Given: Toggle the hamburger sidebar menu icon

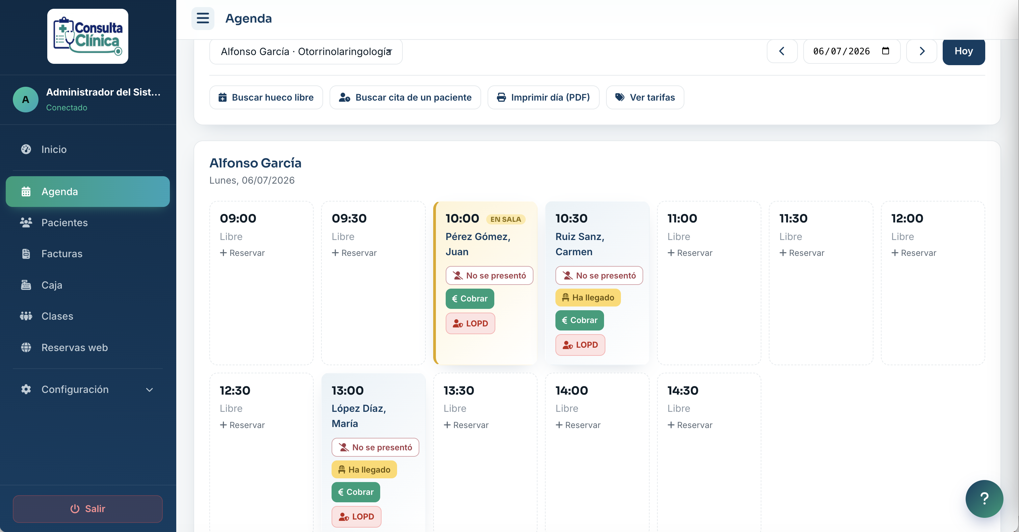Looking at the screenshot, I should point(203,18).
